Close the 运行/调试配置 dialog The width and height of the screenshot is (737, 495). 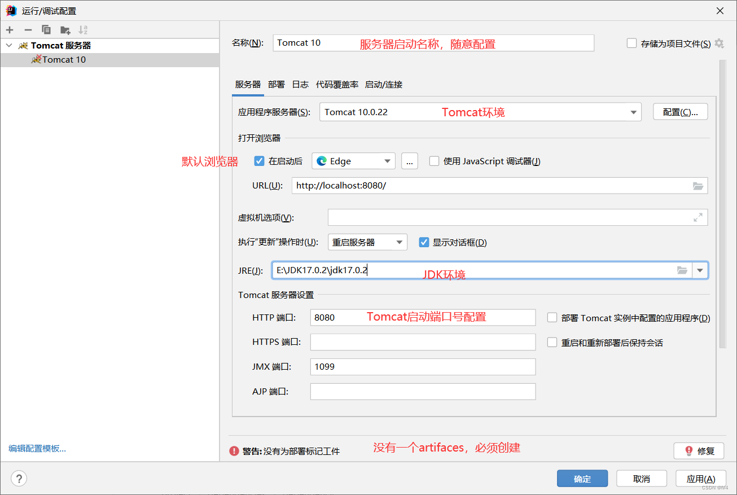[720, 11]
